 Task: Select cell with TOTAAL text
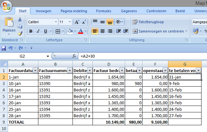click(23, 122)
